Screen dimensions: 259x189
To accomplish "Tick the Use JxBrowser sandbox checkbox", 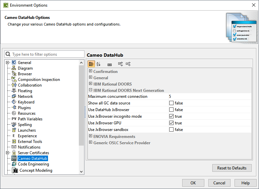I will pos(171,130).
